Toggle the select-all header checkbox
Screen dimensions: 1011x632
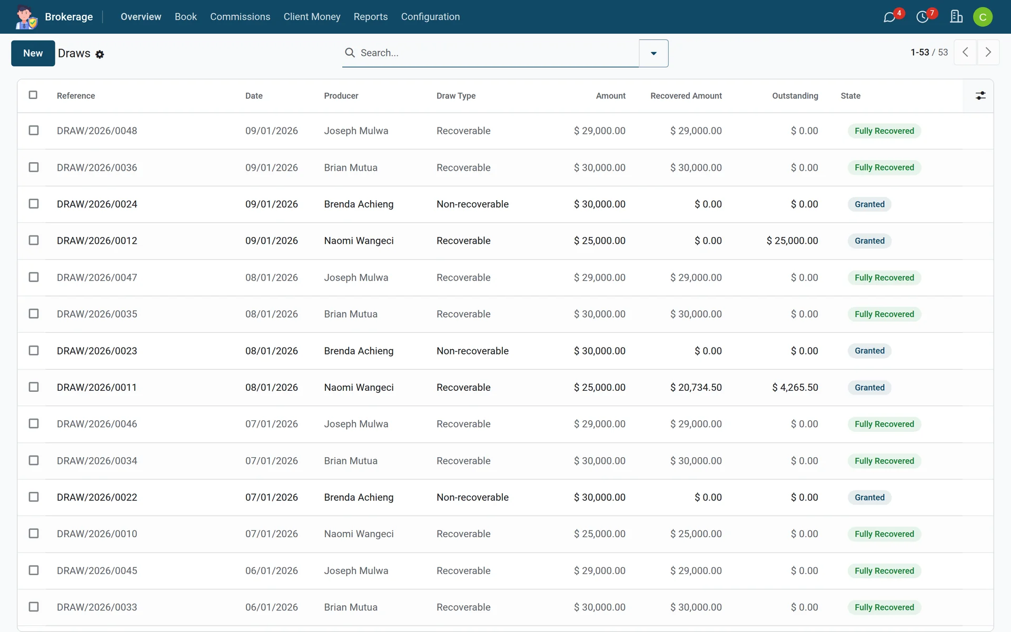coord(33,95)
